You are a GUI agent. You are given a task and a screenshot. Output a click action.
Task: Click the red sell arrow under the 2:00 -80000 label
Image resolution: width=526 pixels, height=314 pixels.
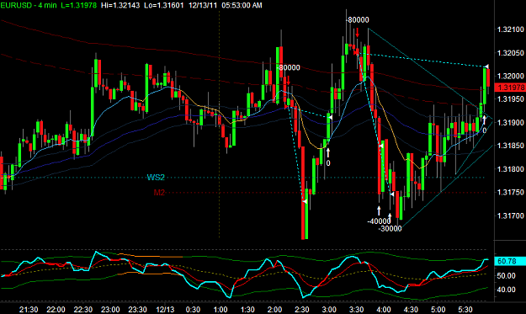[x=288, y=81]
